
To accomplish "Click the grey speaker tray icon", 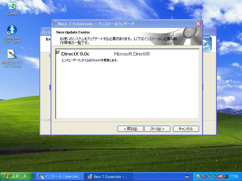I will 209,176.
